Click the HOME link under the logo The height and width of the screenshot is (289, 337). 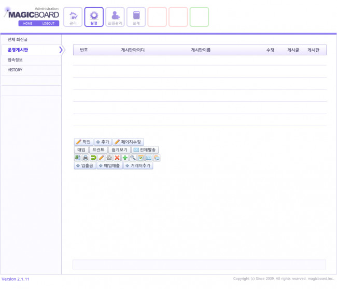(x=27, y=24)
